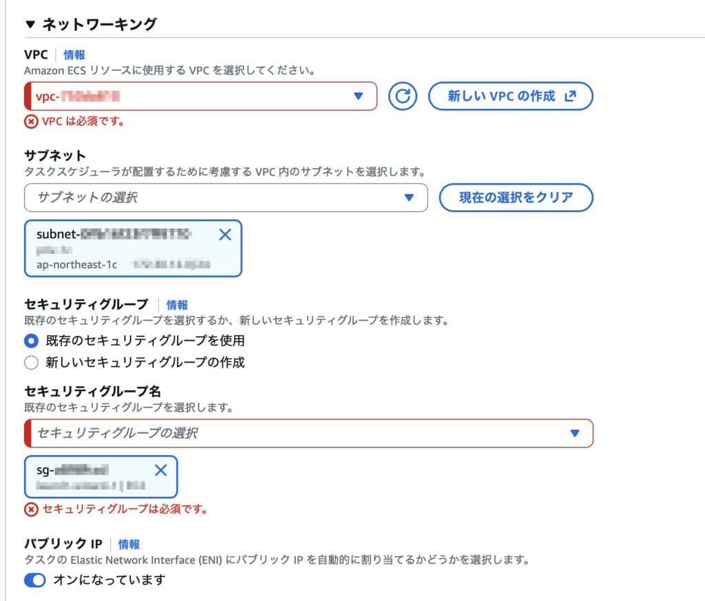Image resolution: width=705 pixels, height=601 pixels.
Task: Remove the selected security group chip X
Action: 160,470
